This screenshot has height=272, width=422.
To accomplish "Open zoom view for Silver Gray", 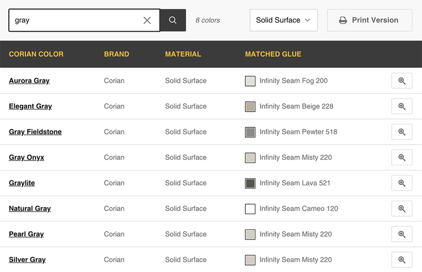I will (401, 259).
